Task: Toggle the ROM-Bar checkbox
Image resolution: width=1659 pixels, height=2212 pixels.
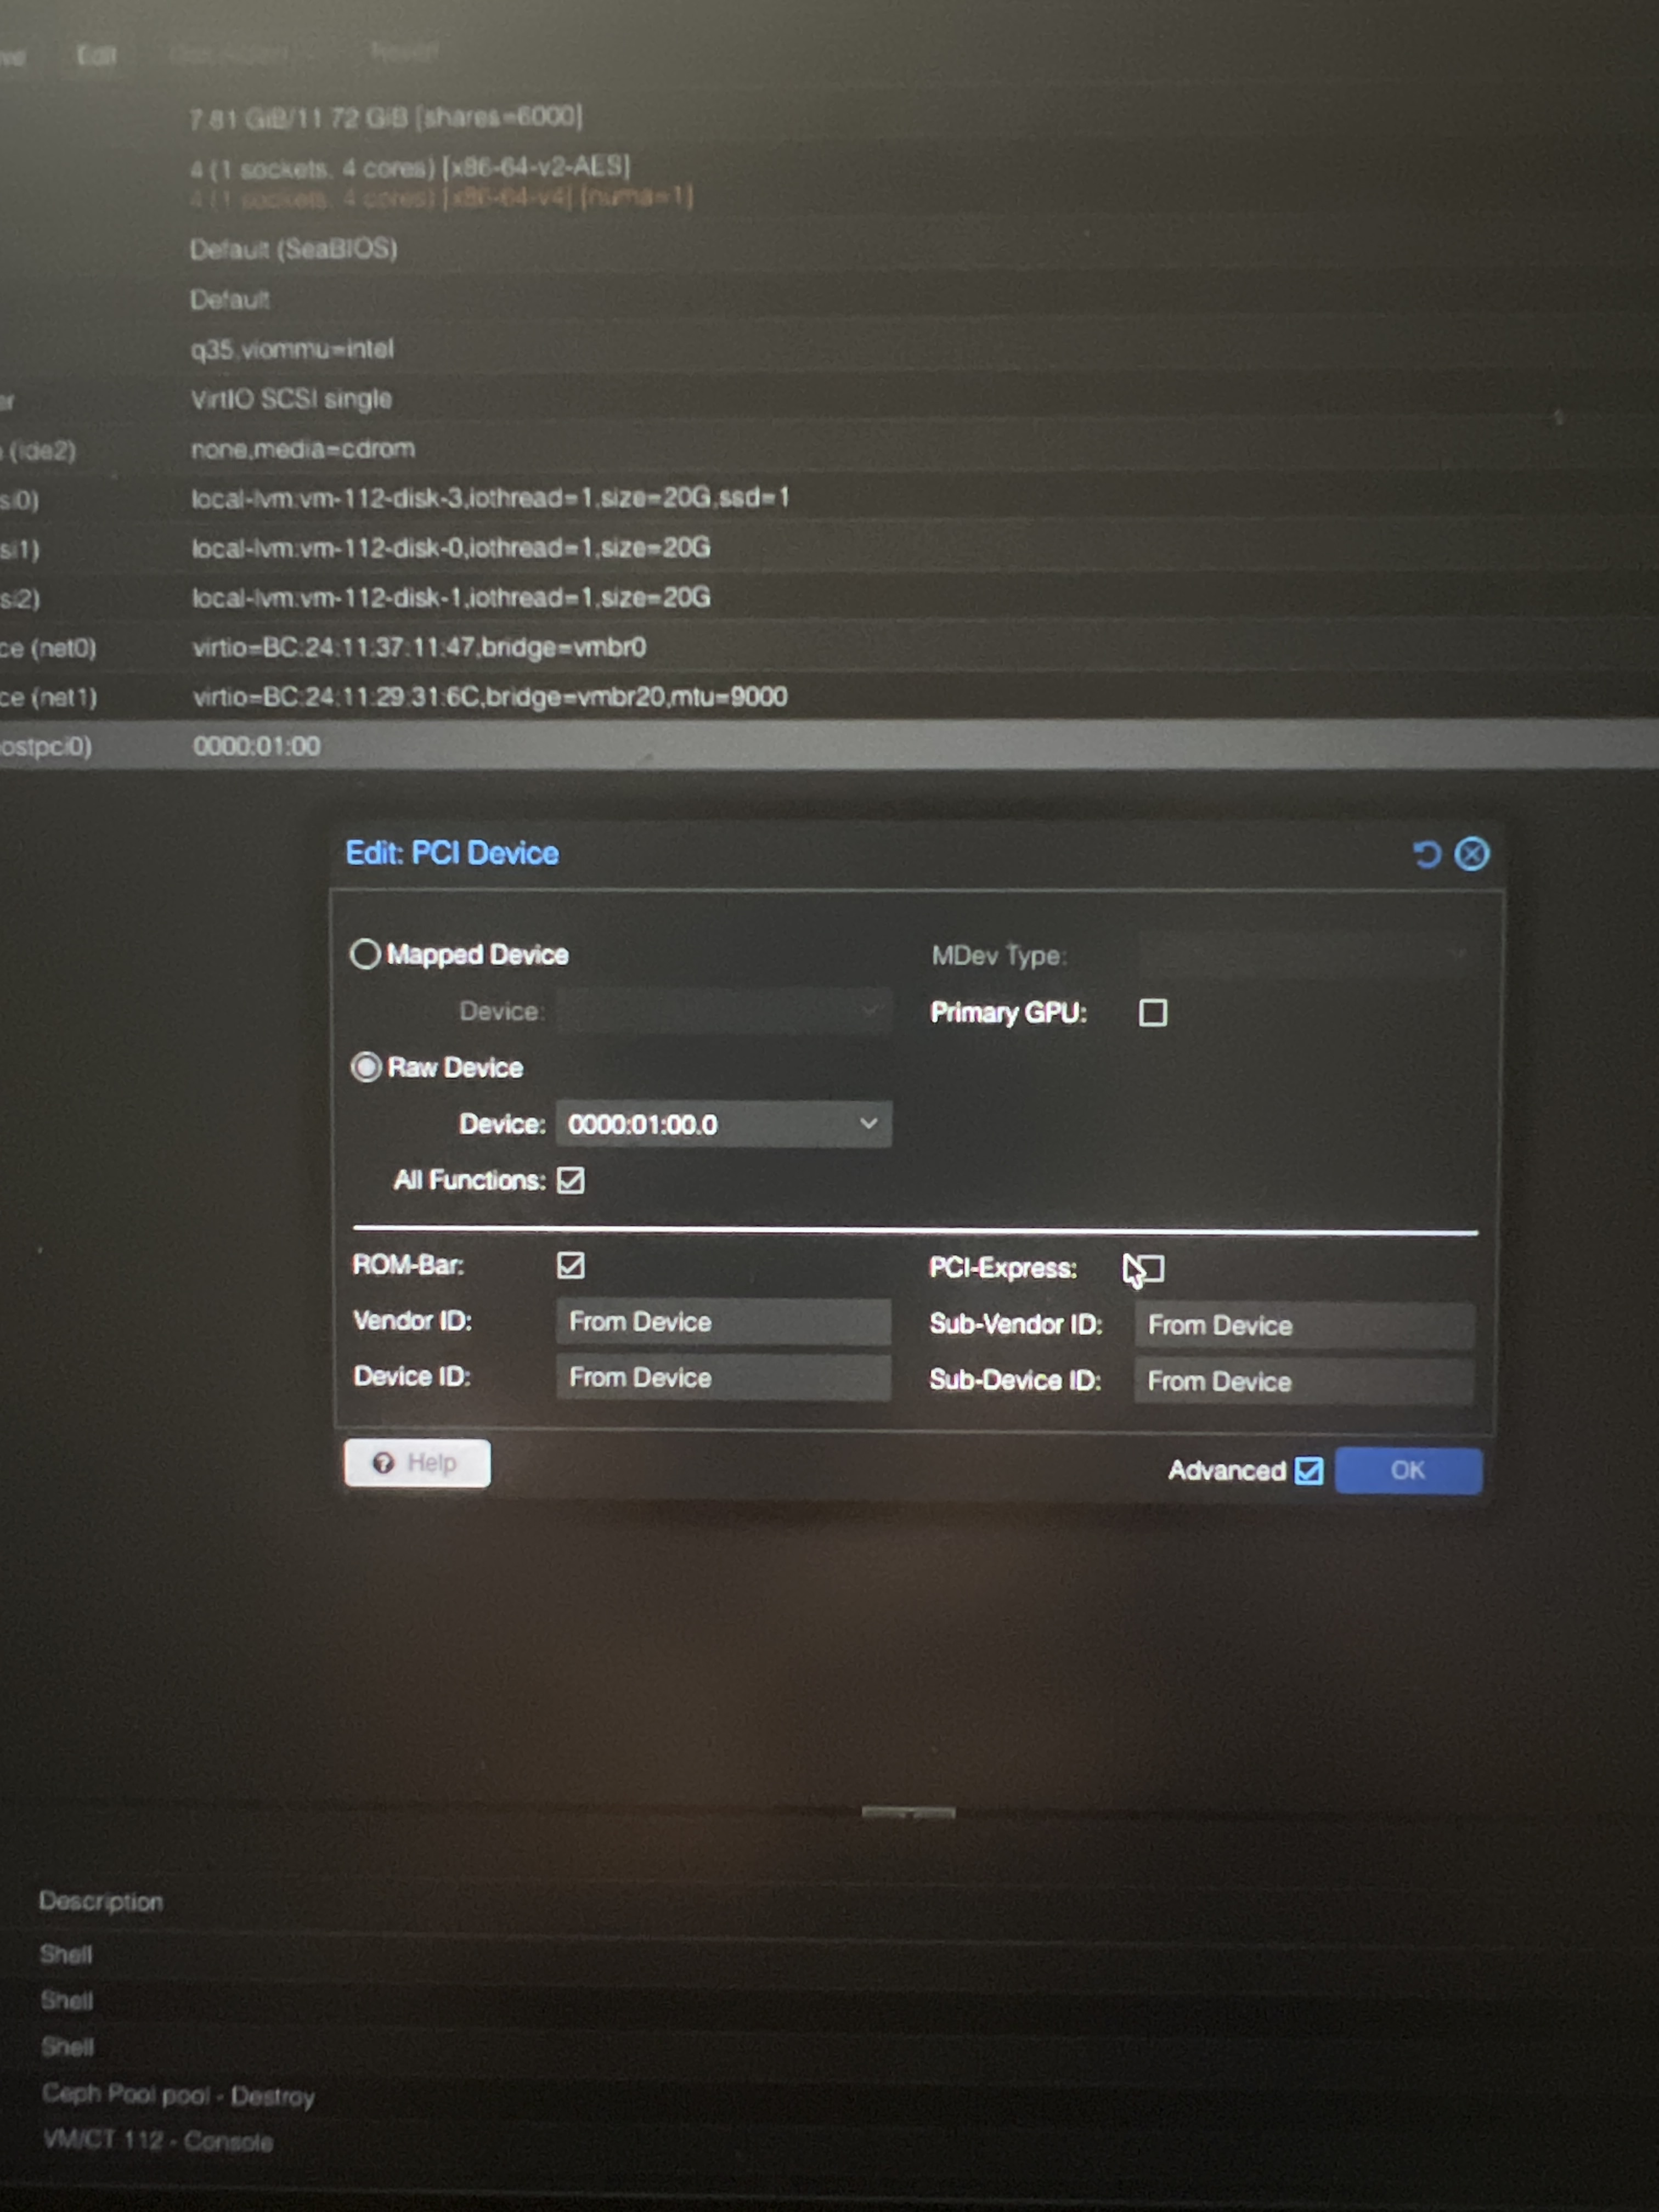Action: (x=571, y=1265)
